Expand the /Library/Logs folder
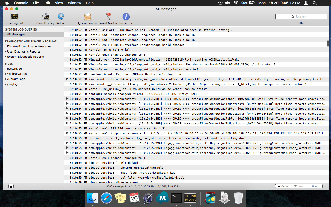Viewport: 331px width, 207px height. pos(5,79)
